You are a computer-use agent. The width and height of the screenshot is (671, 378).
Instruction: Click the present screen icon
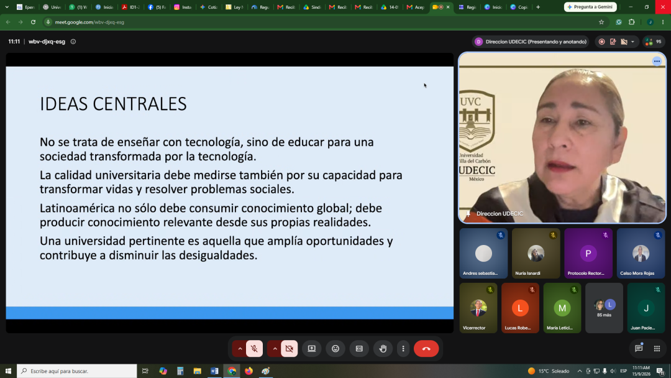pos(311,348)
